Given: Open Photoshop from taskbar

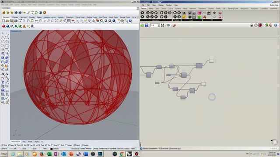Looking at the screenshot, I should [100, 154].
